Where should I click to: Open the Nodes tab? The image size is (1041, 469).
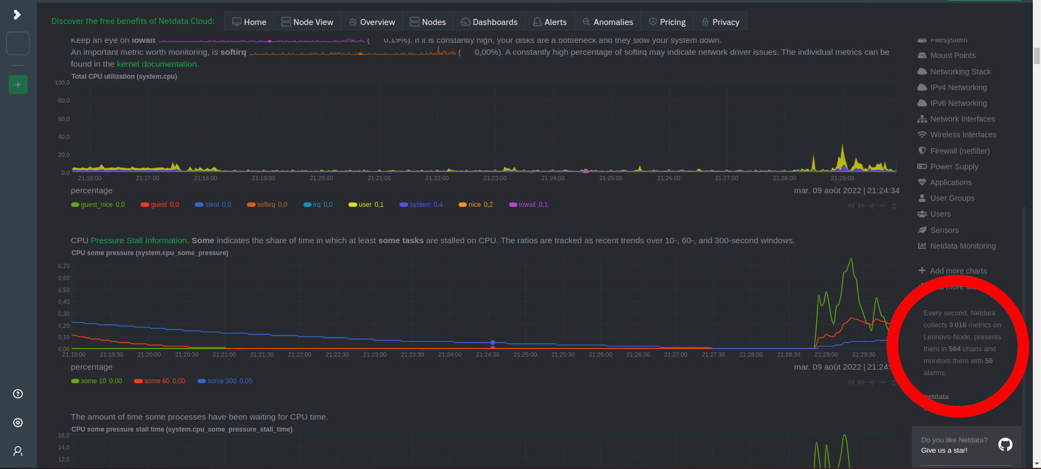pyautogui.click(x=428, y=22)
